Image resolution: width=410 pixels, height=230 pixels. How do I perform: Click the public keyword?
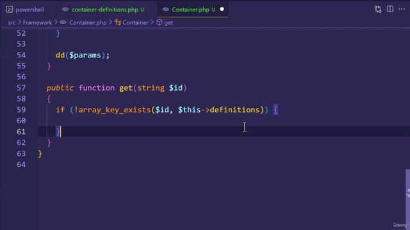[60, 88]
